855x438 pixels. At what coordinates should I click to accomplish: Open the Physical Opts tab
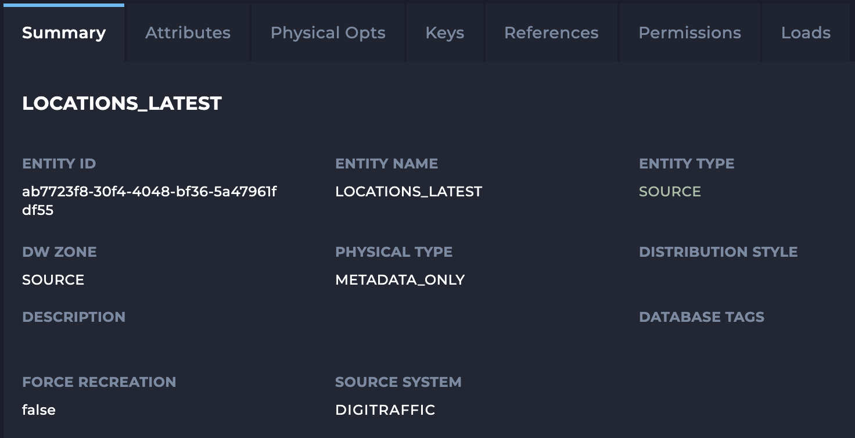tap(328, 33)
